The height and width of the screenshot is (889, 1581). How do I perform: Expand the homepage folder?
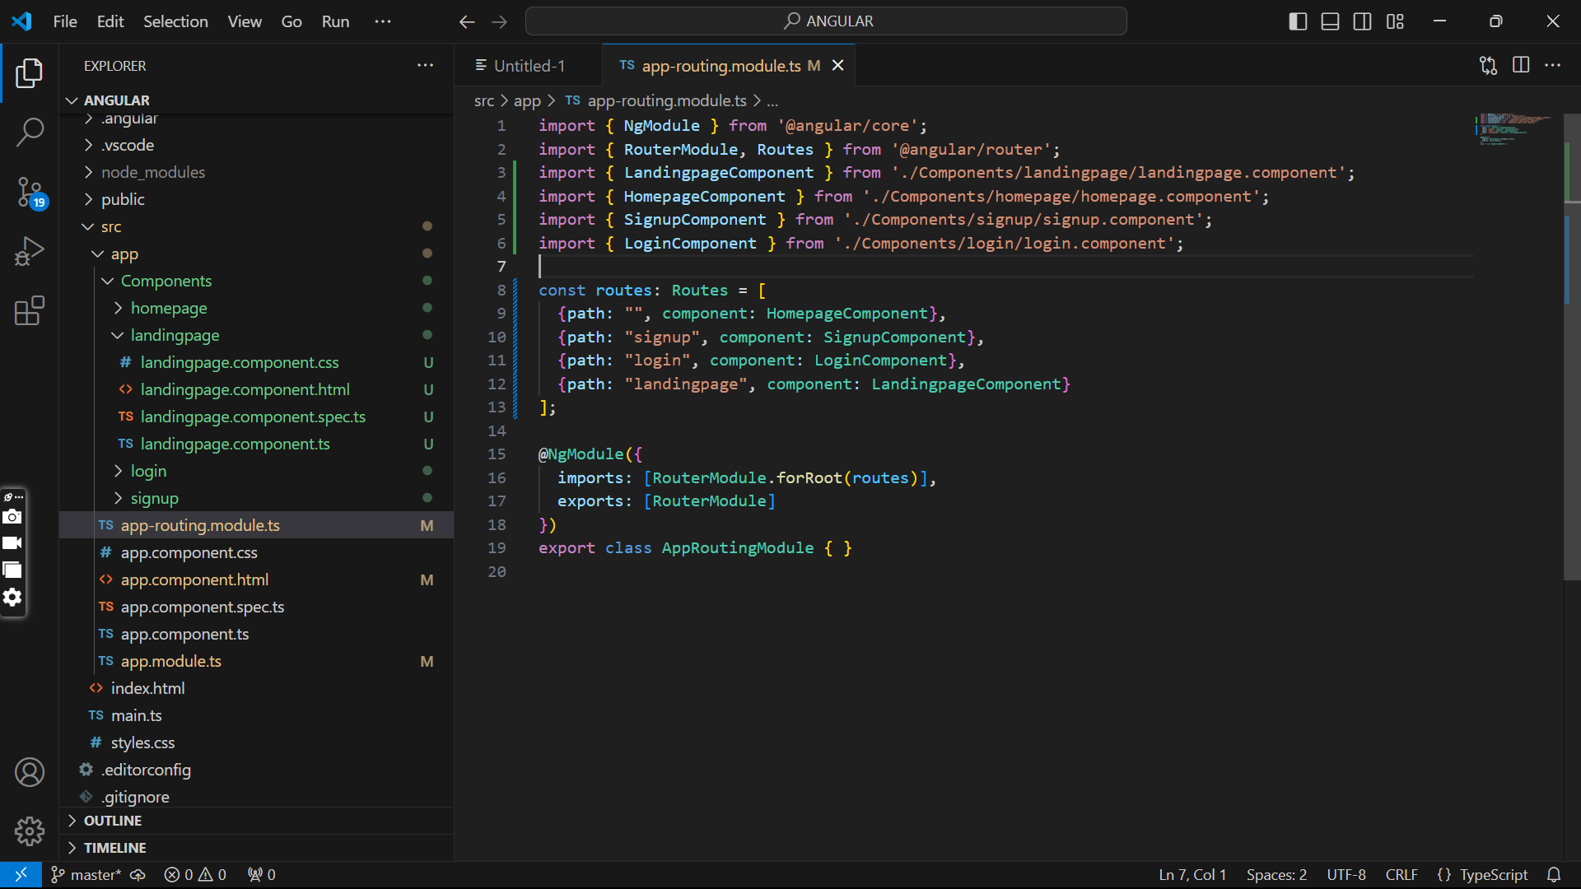169,308
